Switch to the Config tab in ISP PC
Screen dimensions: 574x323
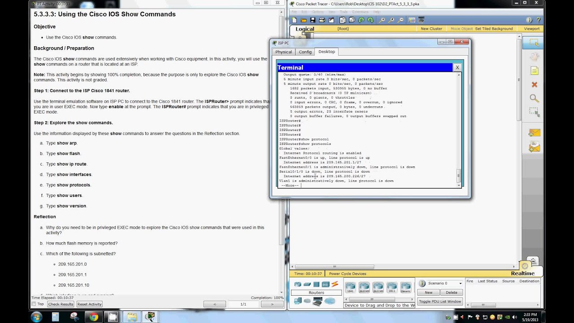(x=305, y=52)
